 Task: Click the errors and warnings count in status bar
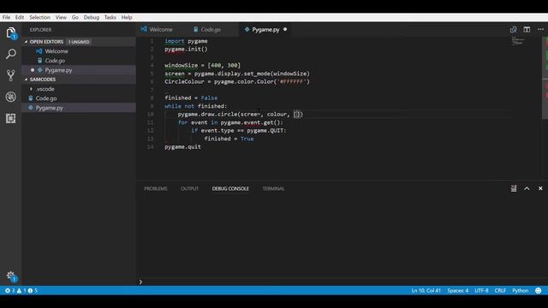click(21, 291)
